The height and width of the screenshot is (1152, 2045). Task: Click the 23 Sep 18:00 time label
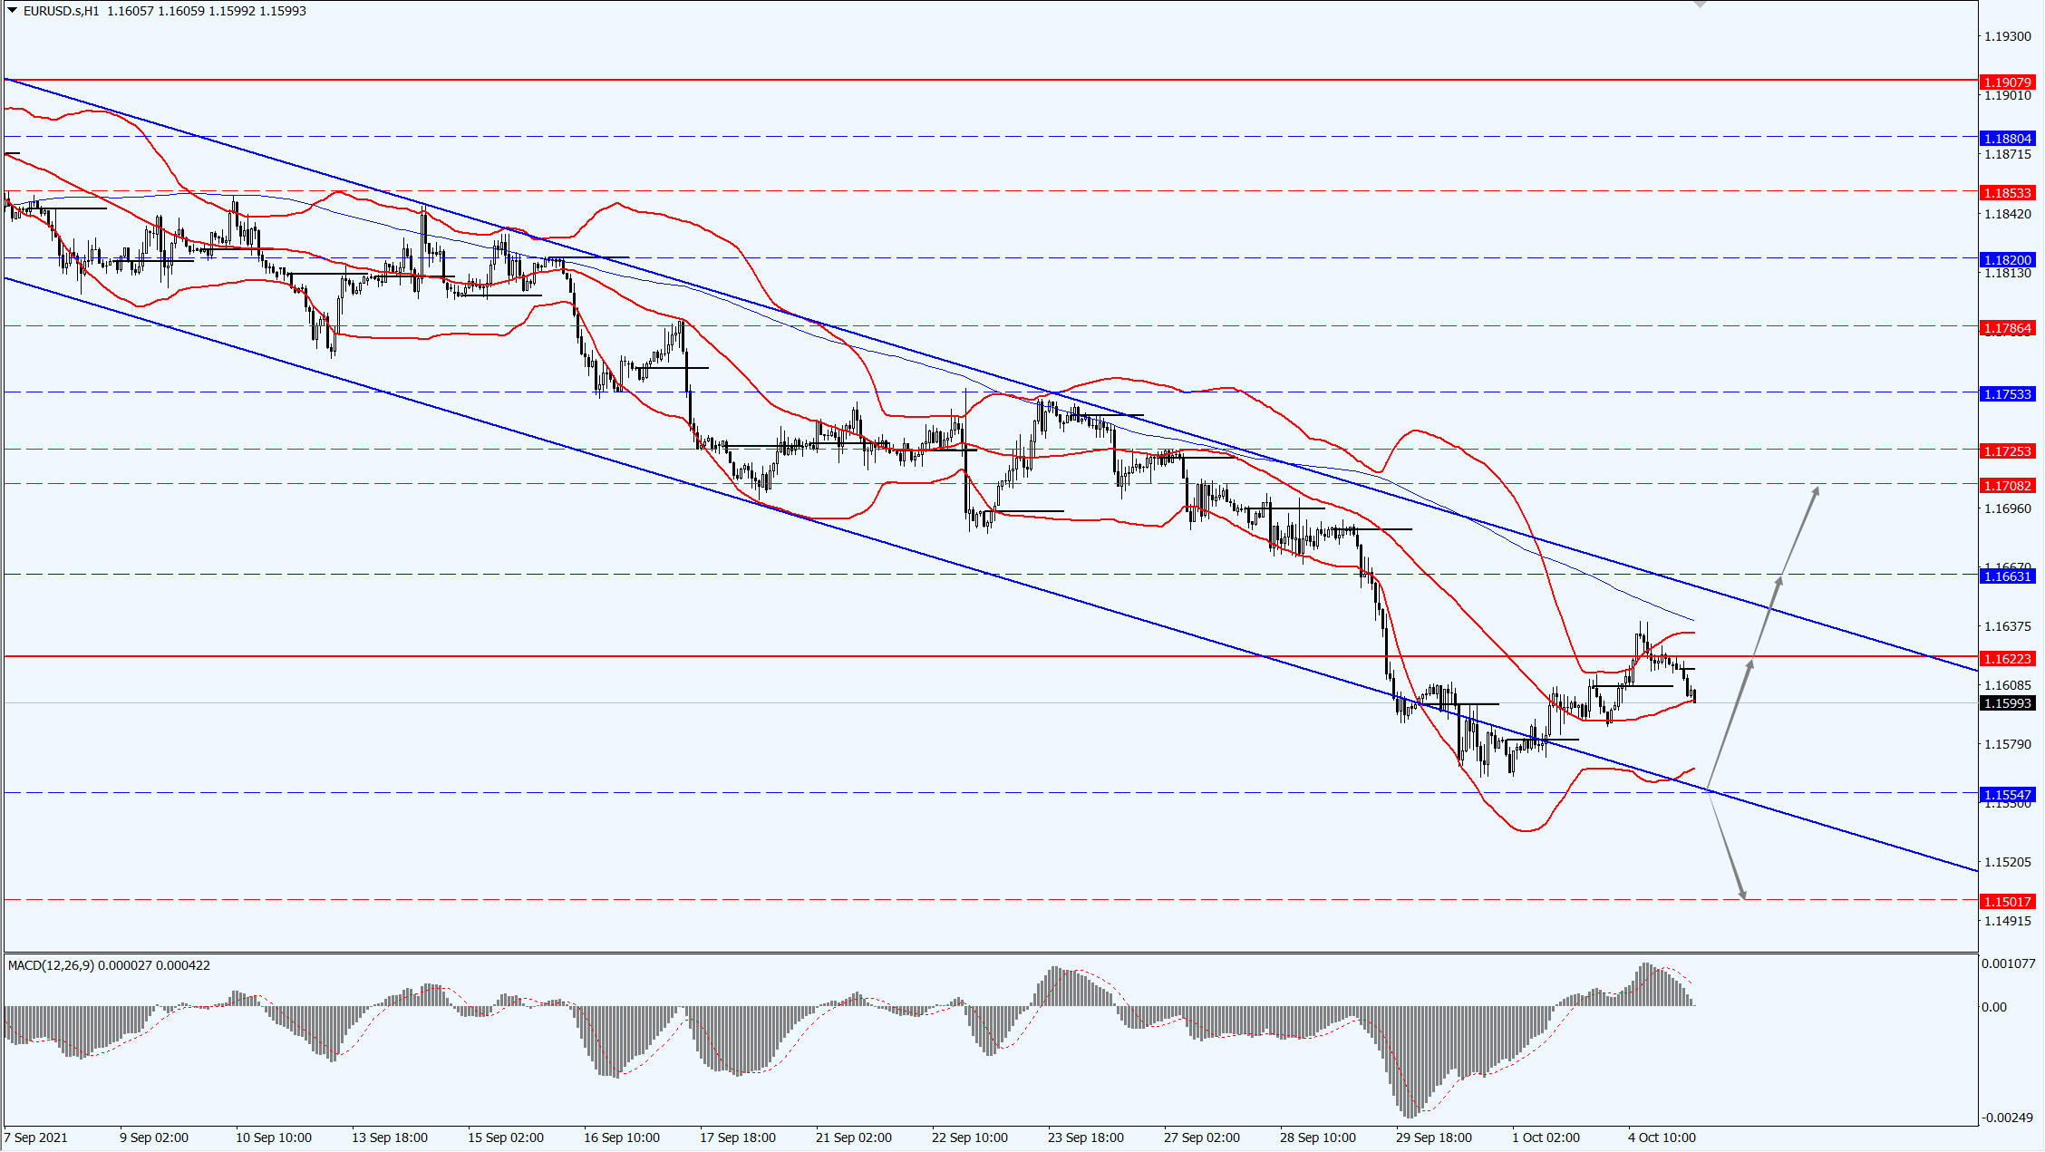1086,1137
